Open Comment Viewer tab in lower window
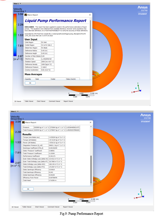The width and height of the screenshot is (158, 217). click(53, 207)
